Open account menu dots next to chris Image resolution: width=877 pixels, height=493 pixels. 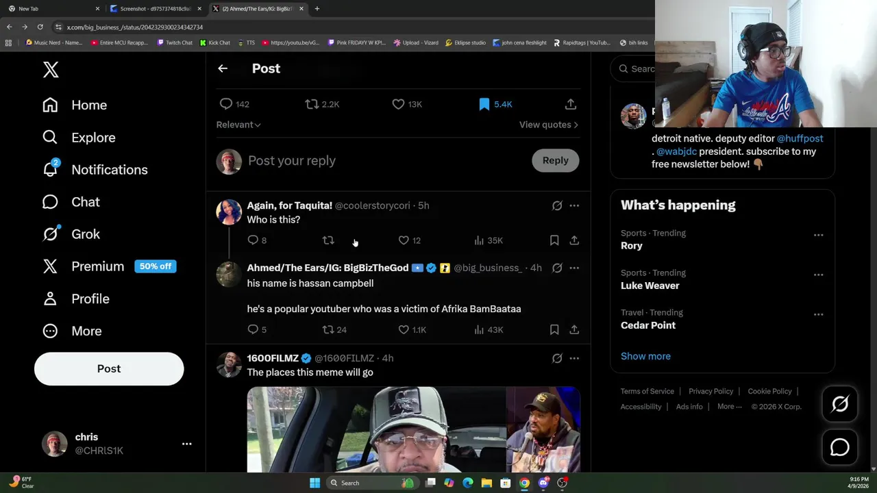pyautogui.click(x=186, y=444)
